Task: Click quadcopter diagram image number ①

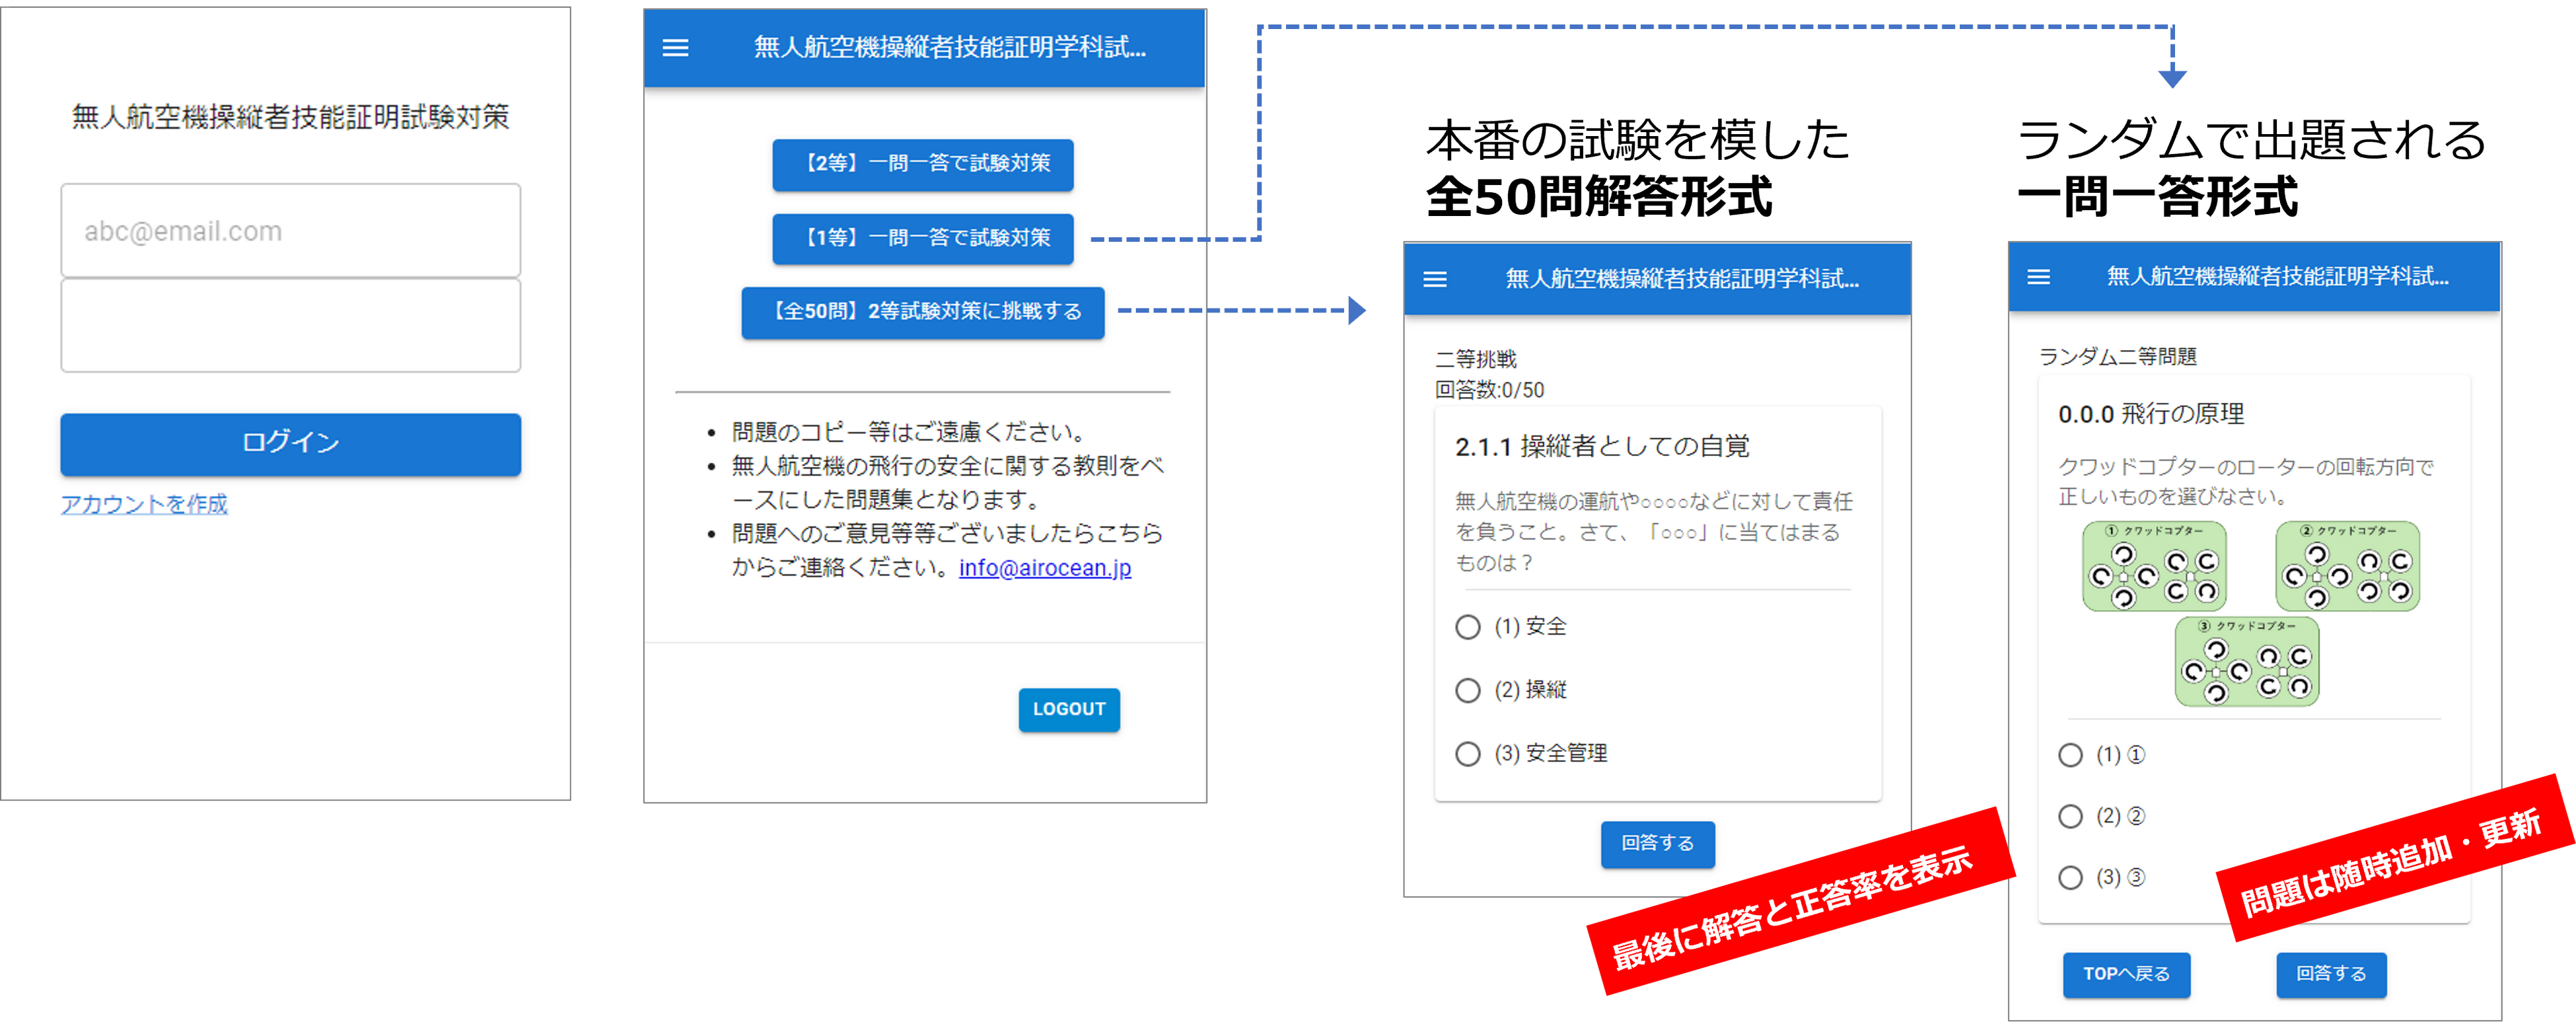Action: click(x=2154, y=566)
